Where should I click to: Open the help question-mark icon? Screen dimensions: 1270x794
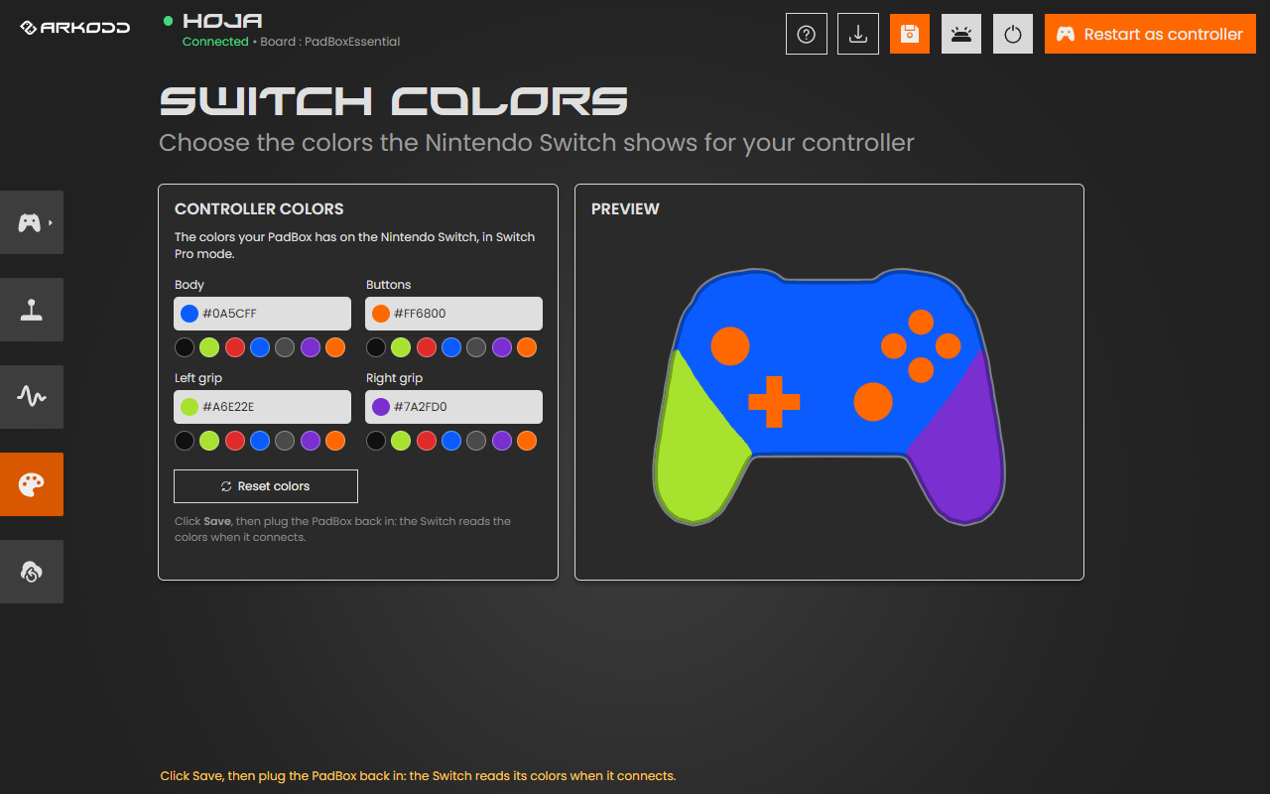pos(807,34)
